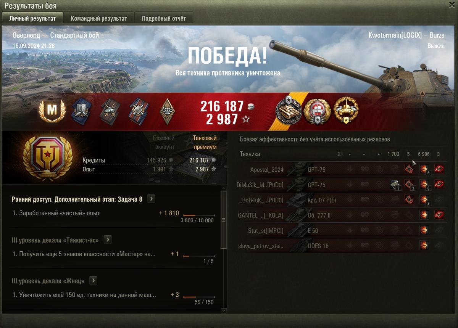The width and height of the screenshot is (458, 328).
Task: Click the damage icon in Stat_st row
Action: point(424,230)
